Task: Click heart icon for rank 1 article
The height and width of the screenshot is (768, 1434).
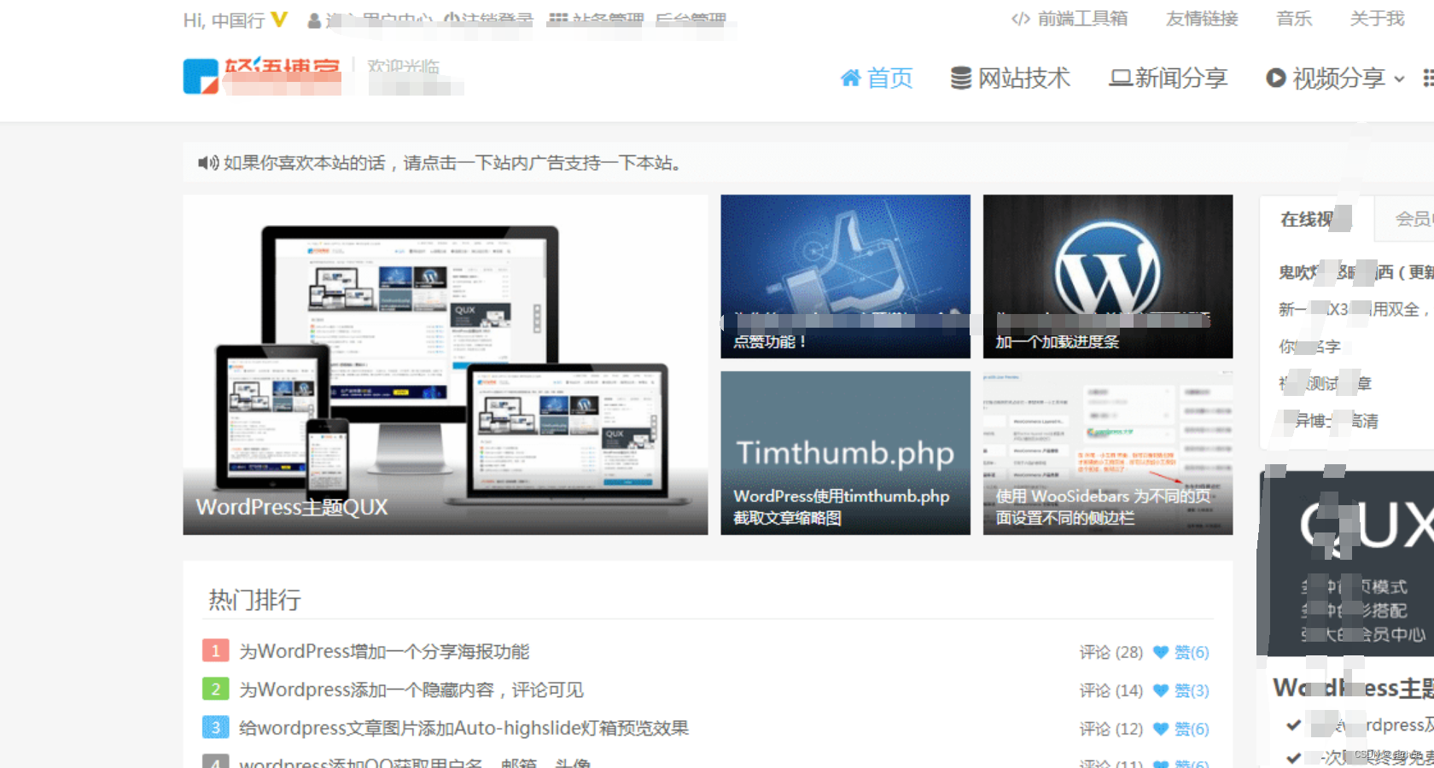Action: click(1161, 652)
